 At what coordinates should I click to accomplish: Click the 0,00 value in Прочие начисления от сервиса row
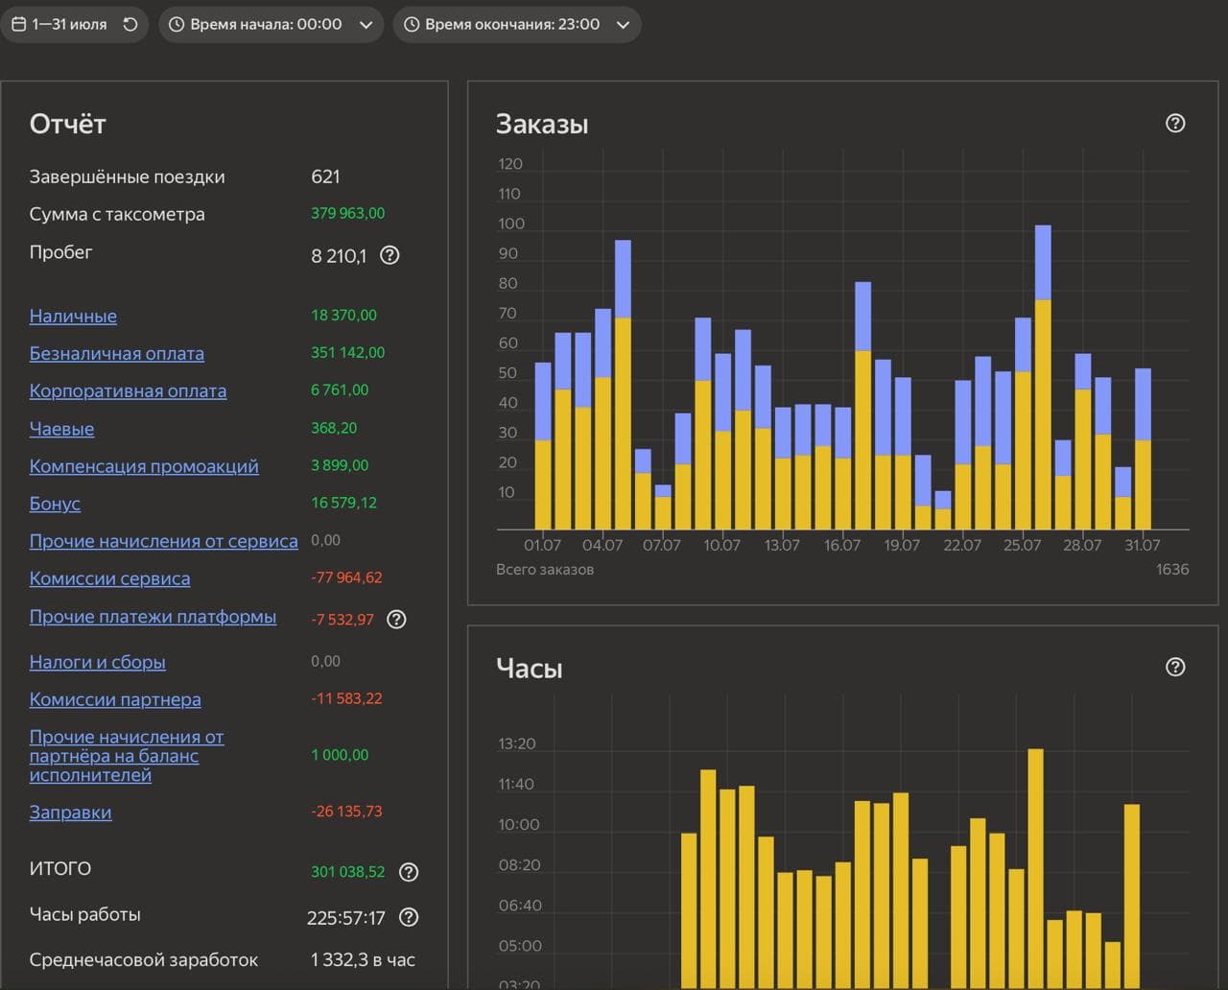[325, 540]
